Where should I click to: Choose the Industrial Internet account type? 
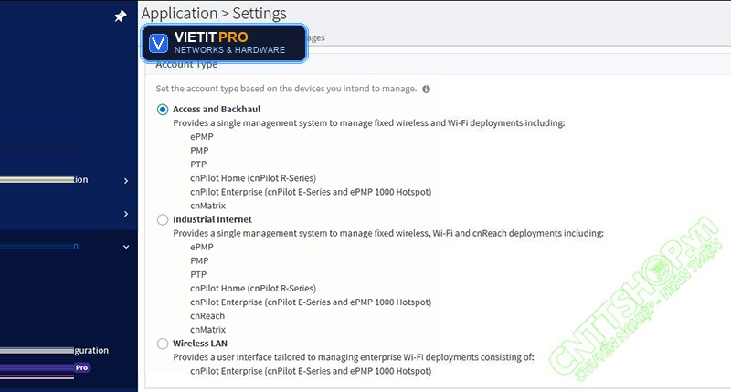tap(163, 219)
